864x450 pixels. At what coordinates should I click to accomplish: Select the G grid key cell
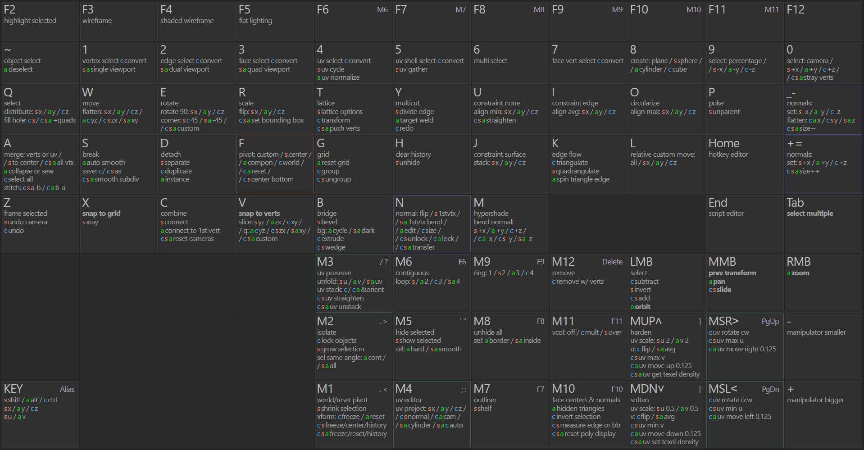(x=353, y=164)
